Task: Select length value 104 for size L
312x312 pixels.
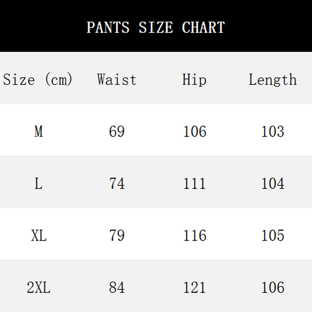Action: point(273,184)
